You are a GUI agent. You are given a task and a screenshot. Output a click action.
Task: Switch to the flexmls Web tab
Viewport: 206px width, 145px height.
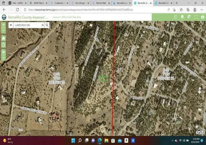coord(101,3)
